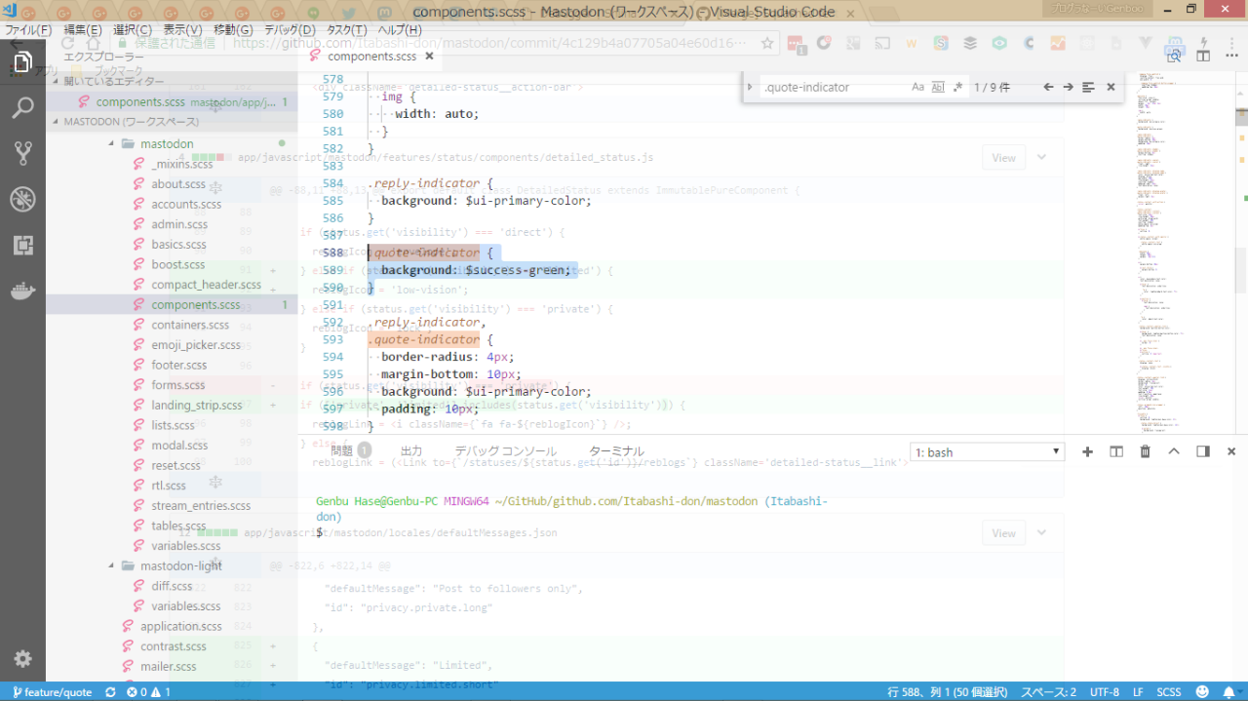
Task: Open the Source Control view
Action: coord(22,153)
